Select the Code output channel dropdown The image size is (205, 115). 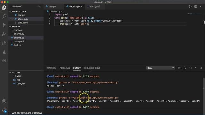(x=160, y=68)
